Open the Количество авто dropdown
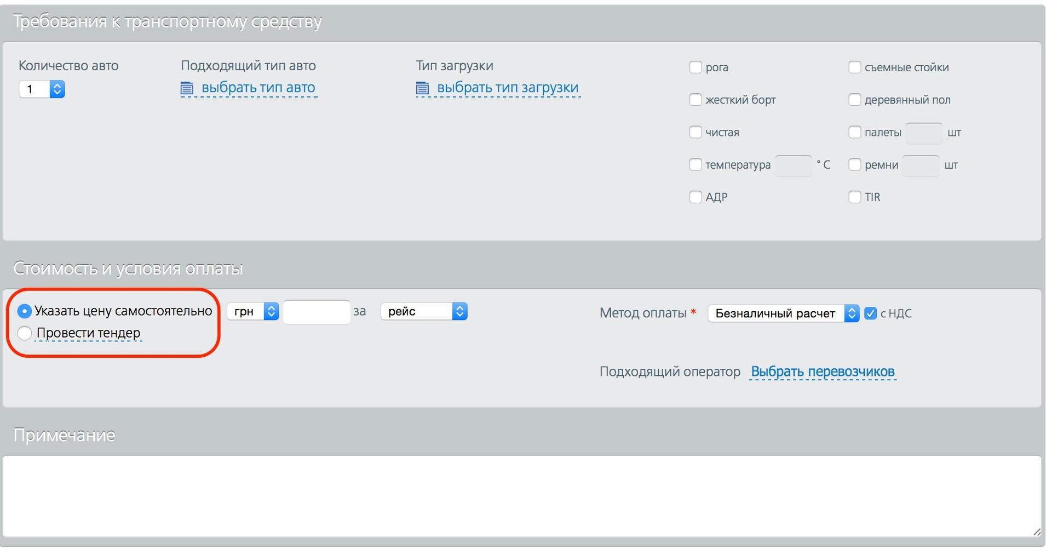Viewport: 1046px width, 548px height. (42, 89)
